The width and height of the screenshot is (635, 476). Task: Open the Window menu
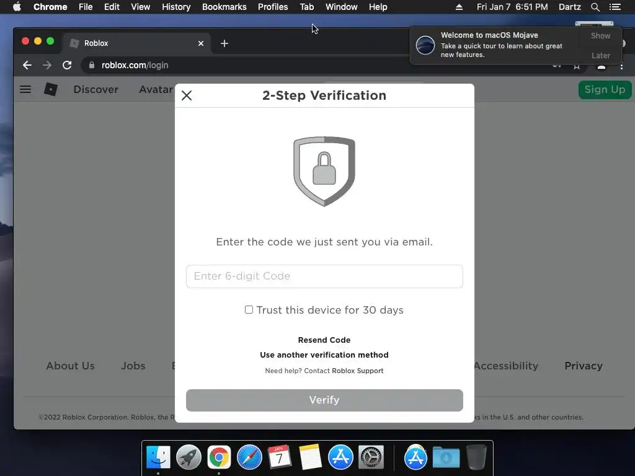tap(342, 7)
